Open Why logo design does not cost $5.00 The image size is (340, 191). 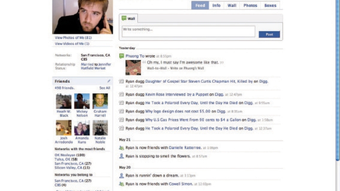(178, 111)
